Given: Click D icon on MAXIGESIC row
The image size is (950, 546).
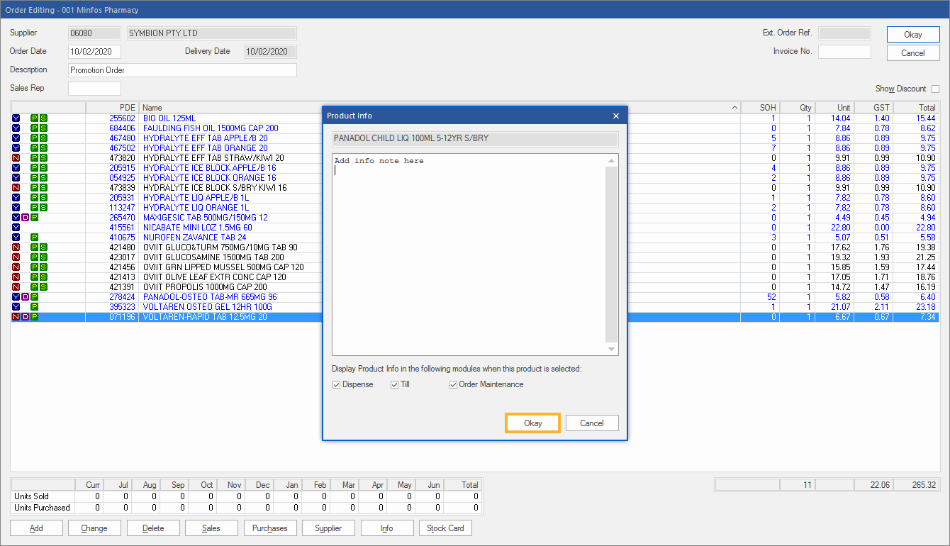Looking at the screenshot, I should point(25,218).
